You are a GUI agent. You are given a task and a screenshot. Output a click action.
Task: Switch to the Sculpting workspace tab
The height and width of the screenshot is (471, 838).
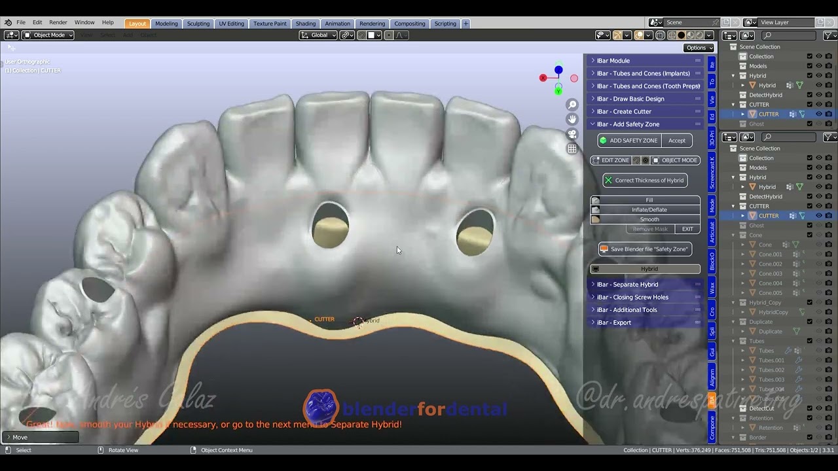[198, 24]
